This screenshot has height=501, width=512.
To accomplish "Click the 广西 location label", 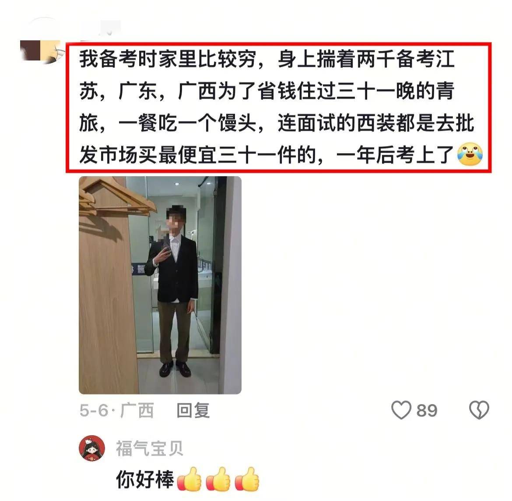I will [x=137, y=410].
